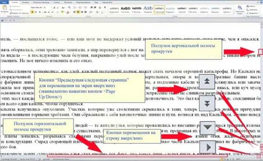263x161 pixels.
Task: Click the Multilevel List icon
Action: (x=85, y=8)
